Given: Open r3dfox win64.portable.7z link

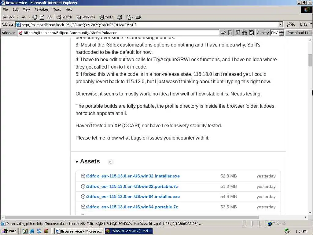Looking at the screenshot, I should tap(132, 207).
